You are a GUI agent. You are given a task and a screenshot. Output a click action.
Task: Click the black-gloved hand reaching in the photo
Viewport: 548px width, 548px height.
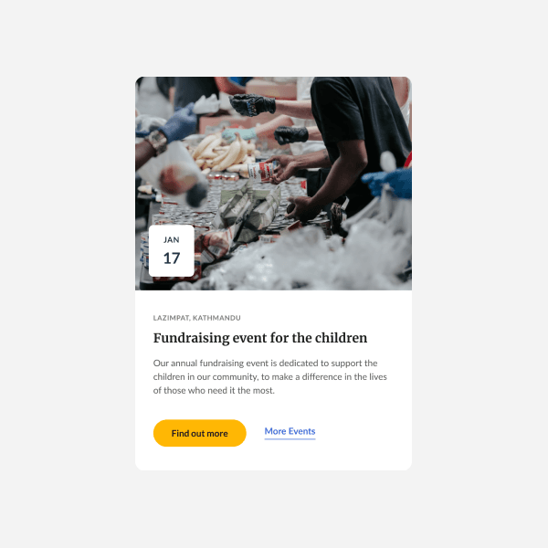pos(253,104)
